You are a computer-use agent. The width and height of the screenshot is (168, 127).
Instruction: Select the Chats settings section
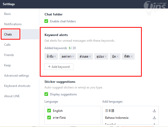click(20, 34)
